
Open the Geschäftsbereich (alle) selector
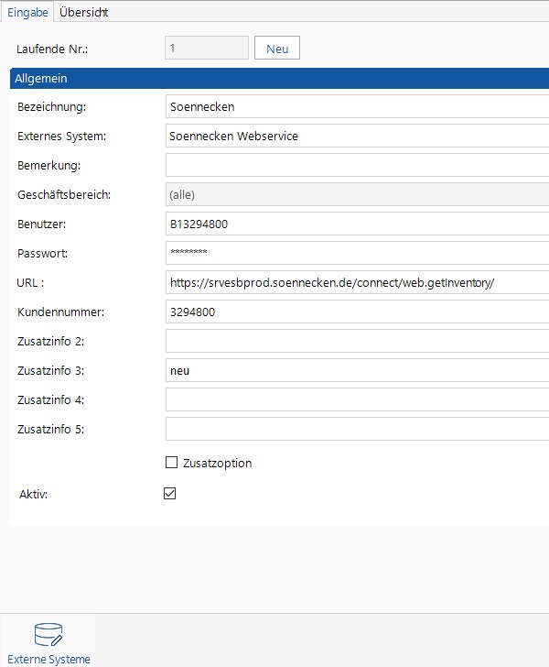pyautogui.click(x=357, y=194)
